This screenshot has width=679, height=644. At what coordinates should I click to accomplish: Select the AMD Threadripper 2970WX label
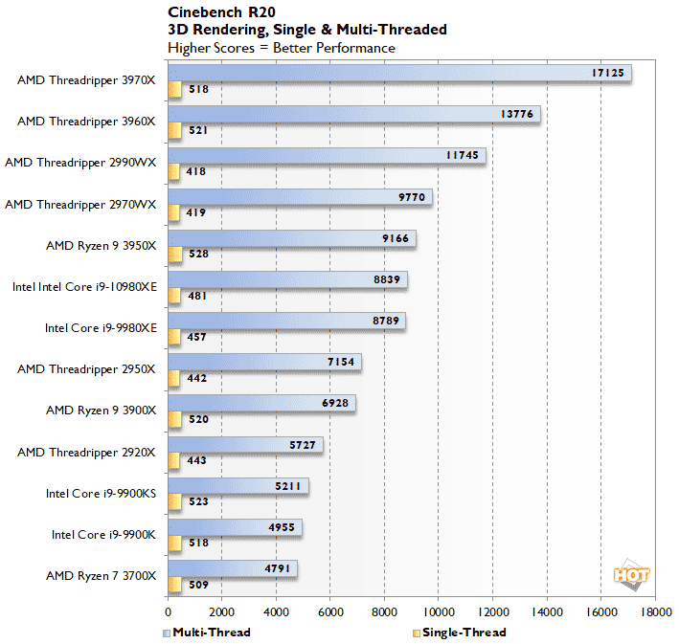click(x=80, y=204)
